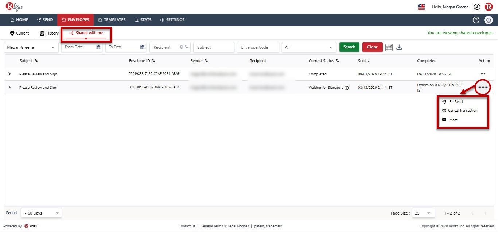
Task: Open the Settings menu
Action: [172, 20]
